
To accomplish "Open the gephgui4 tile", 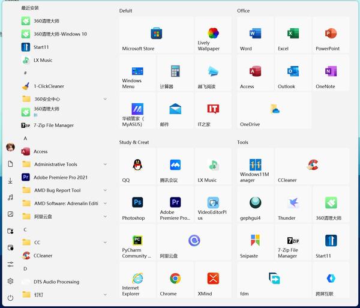I will [x=256, y=204].
